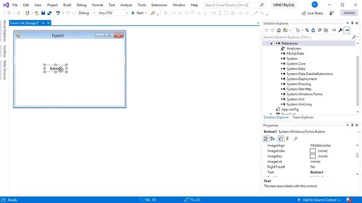This screenshot has height=203, width=362.
Task: Click the ImageIndex swatch box
Action: pos(313,151)
